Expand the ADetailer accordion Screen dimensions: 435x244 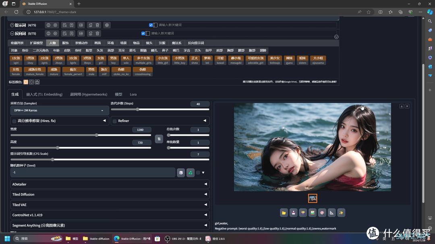[x=110, y=184]
